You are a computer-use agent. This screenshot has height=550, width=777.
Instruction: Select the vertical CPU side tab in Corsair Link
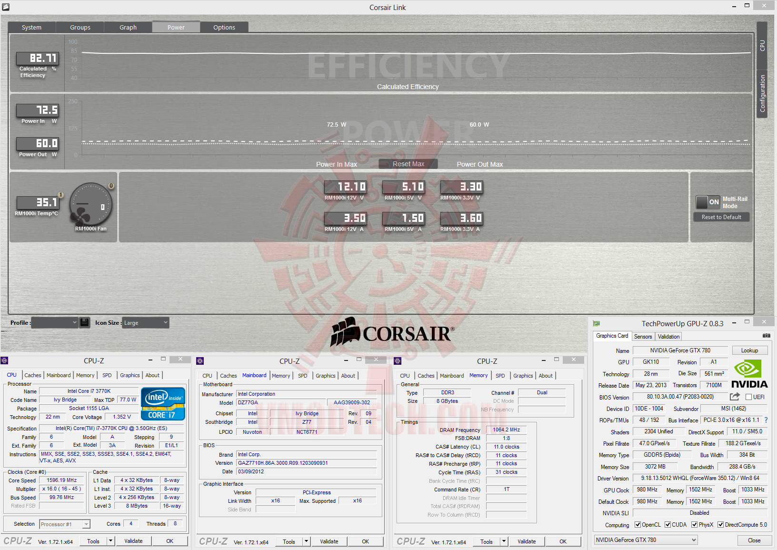pyautogui.click(x=762, y=45)
